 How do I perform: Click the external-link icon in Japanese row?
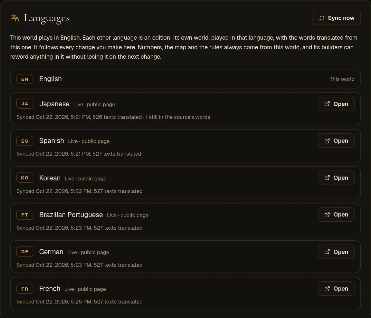tap(327, 104)
